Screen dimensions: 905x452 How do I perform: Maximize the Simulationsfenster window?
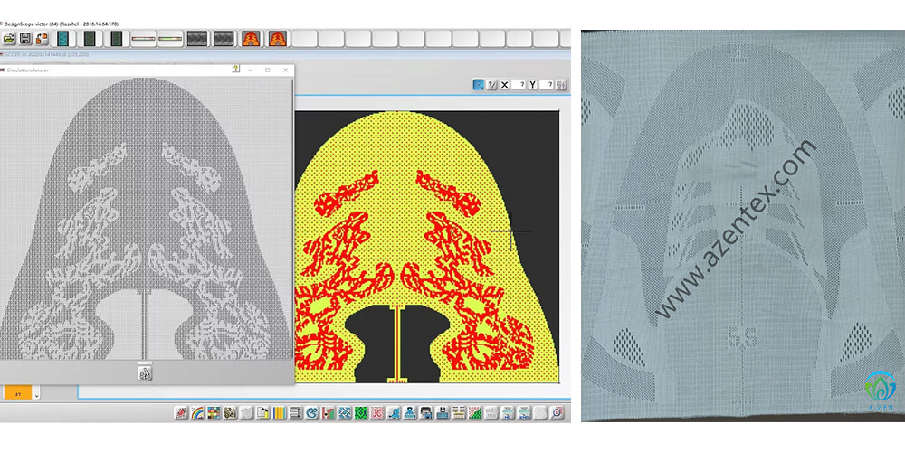click(267, 69)
